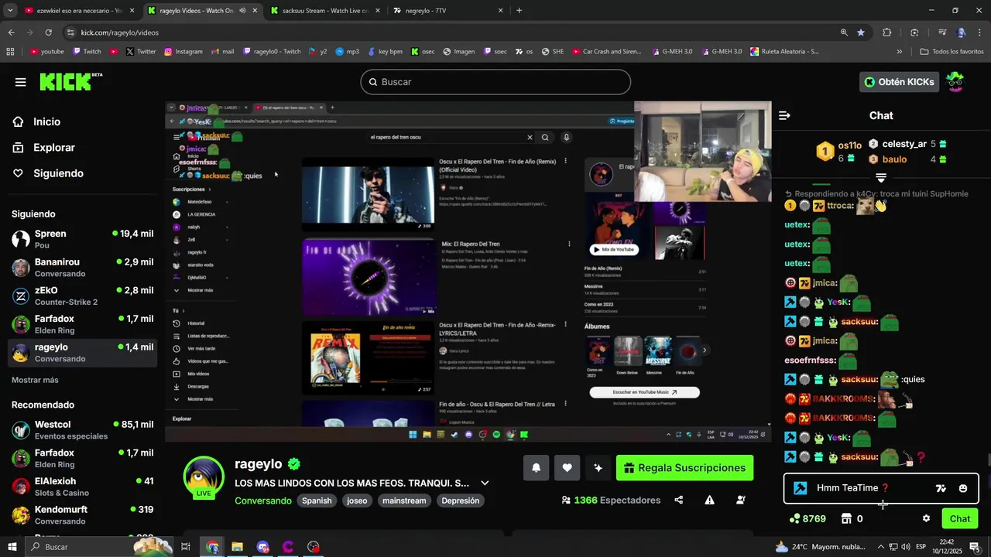The width and height of the screenshot is (991, 557).
Task: Focus the Buscar search field
Action: (x=495, y=82)
